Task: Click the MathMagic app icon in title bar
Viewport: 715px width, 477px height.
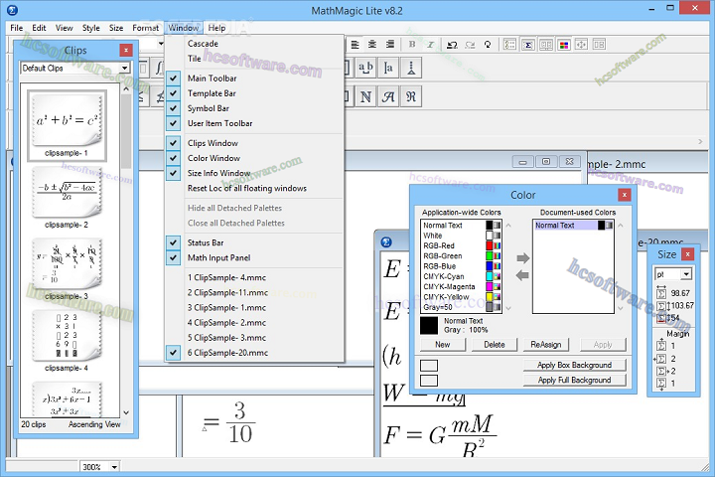Action: 12,10
